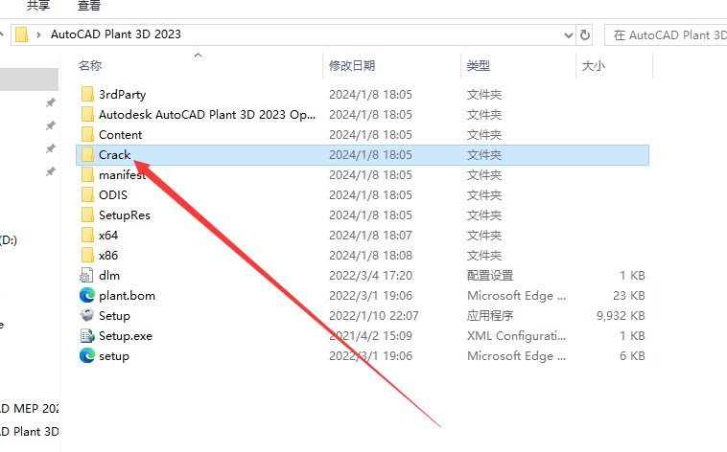
Task: Select the Content file name
Action: [121, 135]
